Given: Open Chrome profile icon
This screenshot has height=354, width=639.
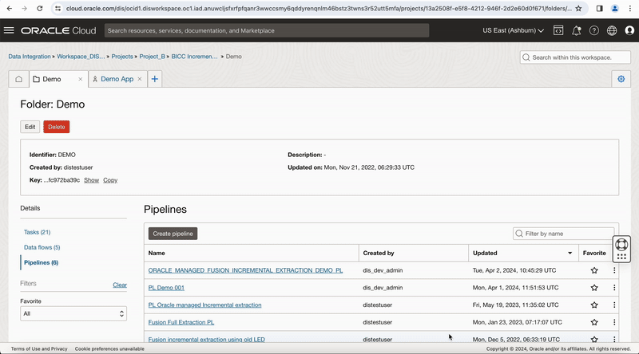Looking at the screenshot, I should click(615, 8).
